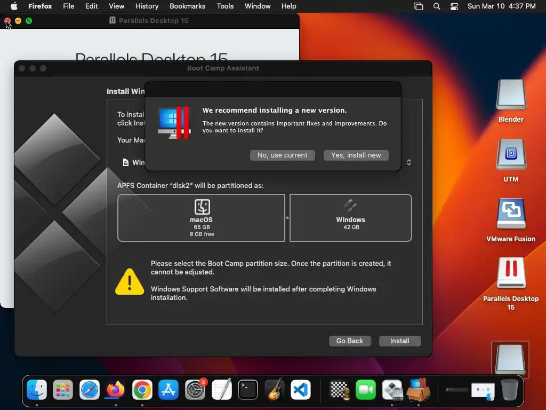Select the macOS 65 GB partition box

click(201, 218)
